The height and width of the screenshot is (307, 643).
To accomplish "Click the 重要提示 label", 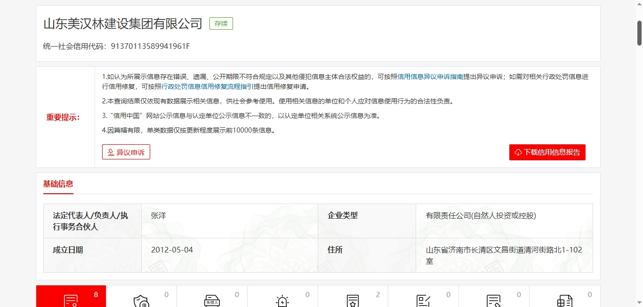I will (x=63, y=118).
